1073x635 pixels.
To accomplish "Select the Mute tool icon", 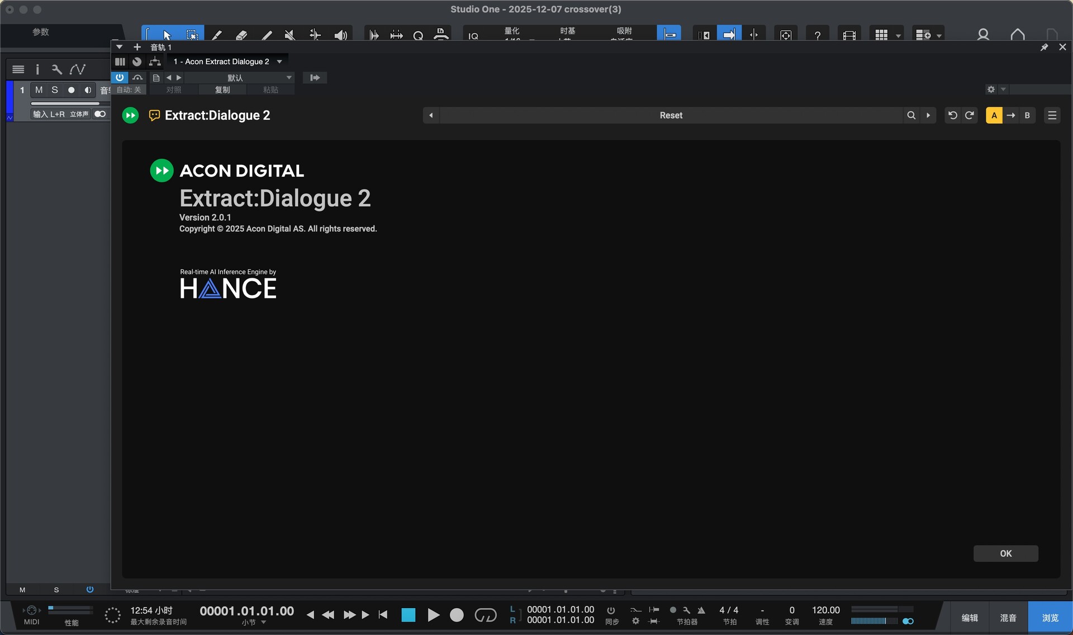I will [x=289, y=35].
